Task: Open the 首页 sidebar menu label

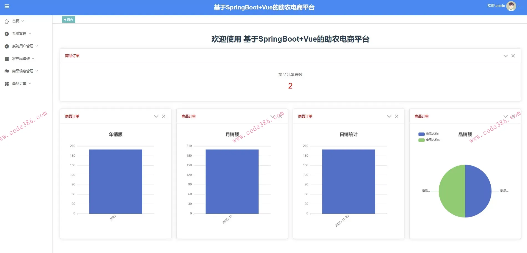Action: click(16, 21)
